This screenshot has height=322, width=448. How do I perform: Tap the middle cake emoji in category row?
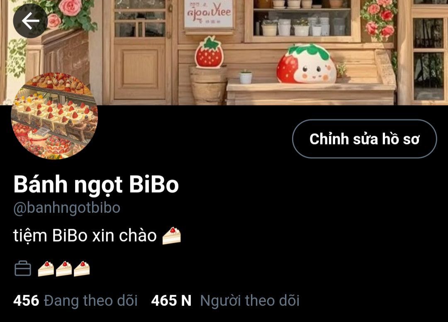click(x=64, y=269)
